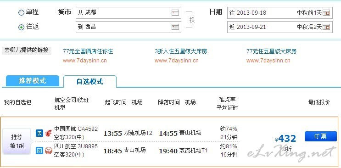Click the Air China red phoenix logo
This screenshot has height=168, width=341.
coord(49,133)
